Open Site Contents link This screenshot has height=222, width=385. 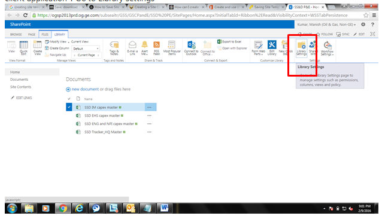click(20, 87)
